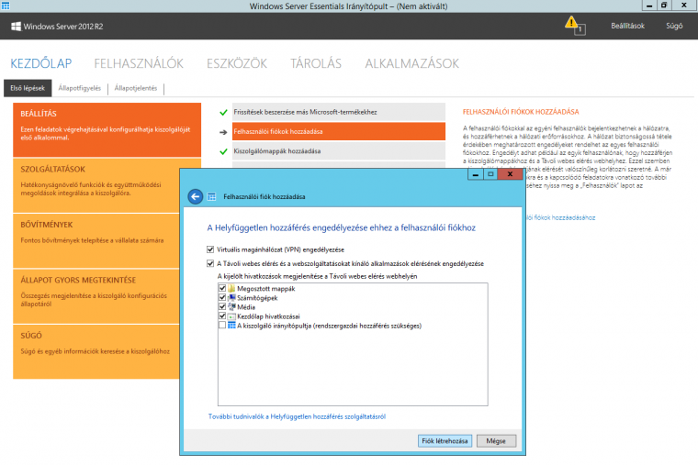Image resolution: width=698 pixels, height=465 pixels.
Task: Select the BŐVÍTMÉNYEK category tile
Action: (96, 240)
